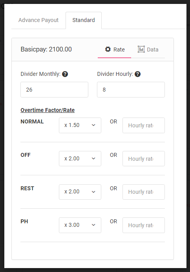
Task: Switch to the Advance Payout tab
Action: 38,20
